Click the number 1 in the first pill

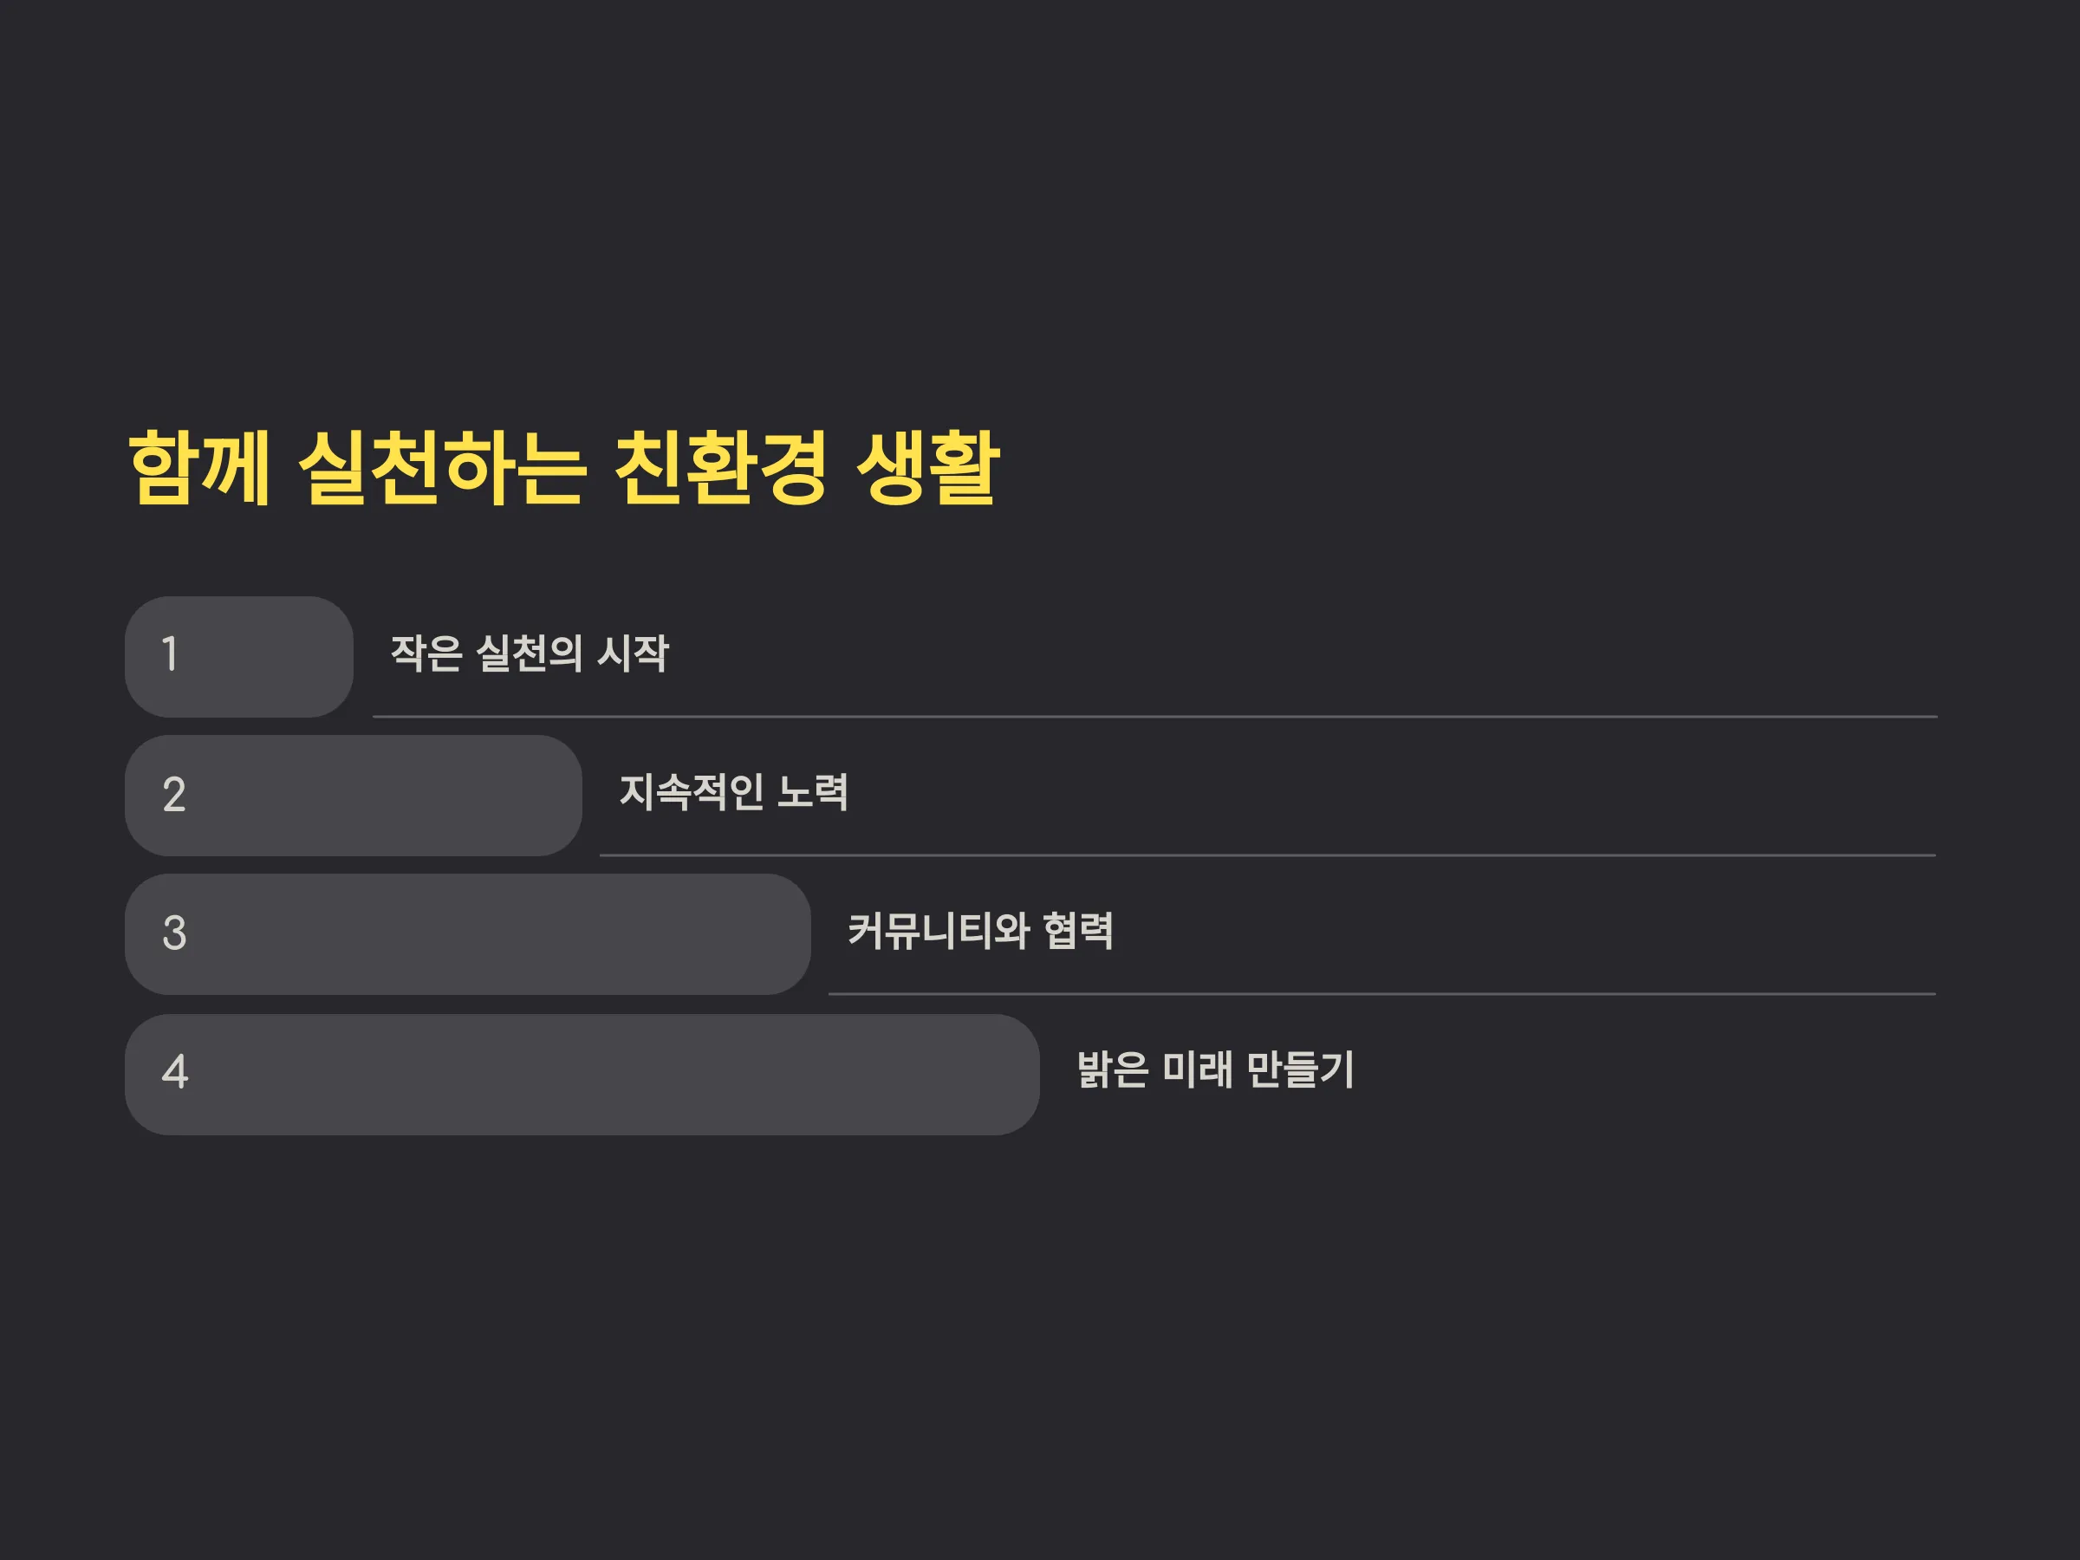(x=170, y=654)
